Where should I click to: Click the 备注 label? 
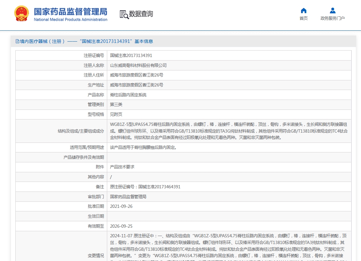coord(100,187)
